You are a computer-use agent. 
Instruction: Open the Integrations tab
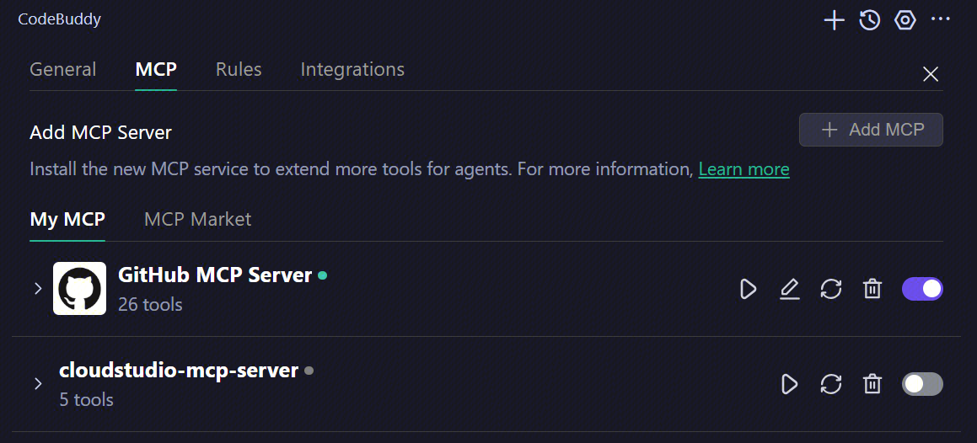click(x=352, y=70)
